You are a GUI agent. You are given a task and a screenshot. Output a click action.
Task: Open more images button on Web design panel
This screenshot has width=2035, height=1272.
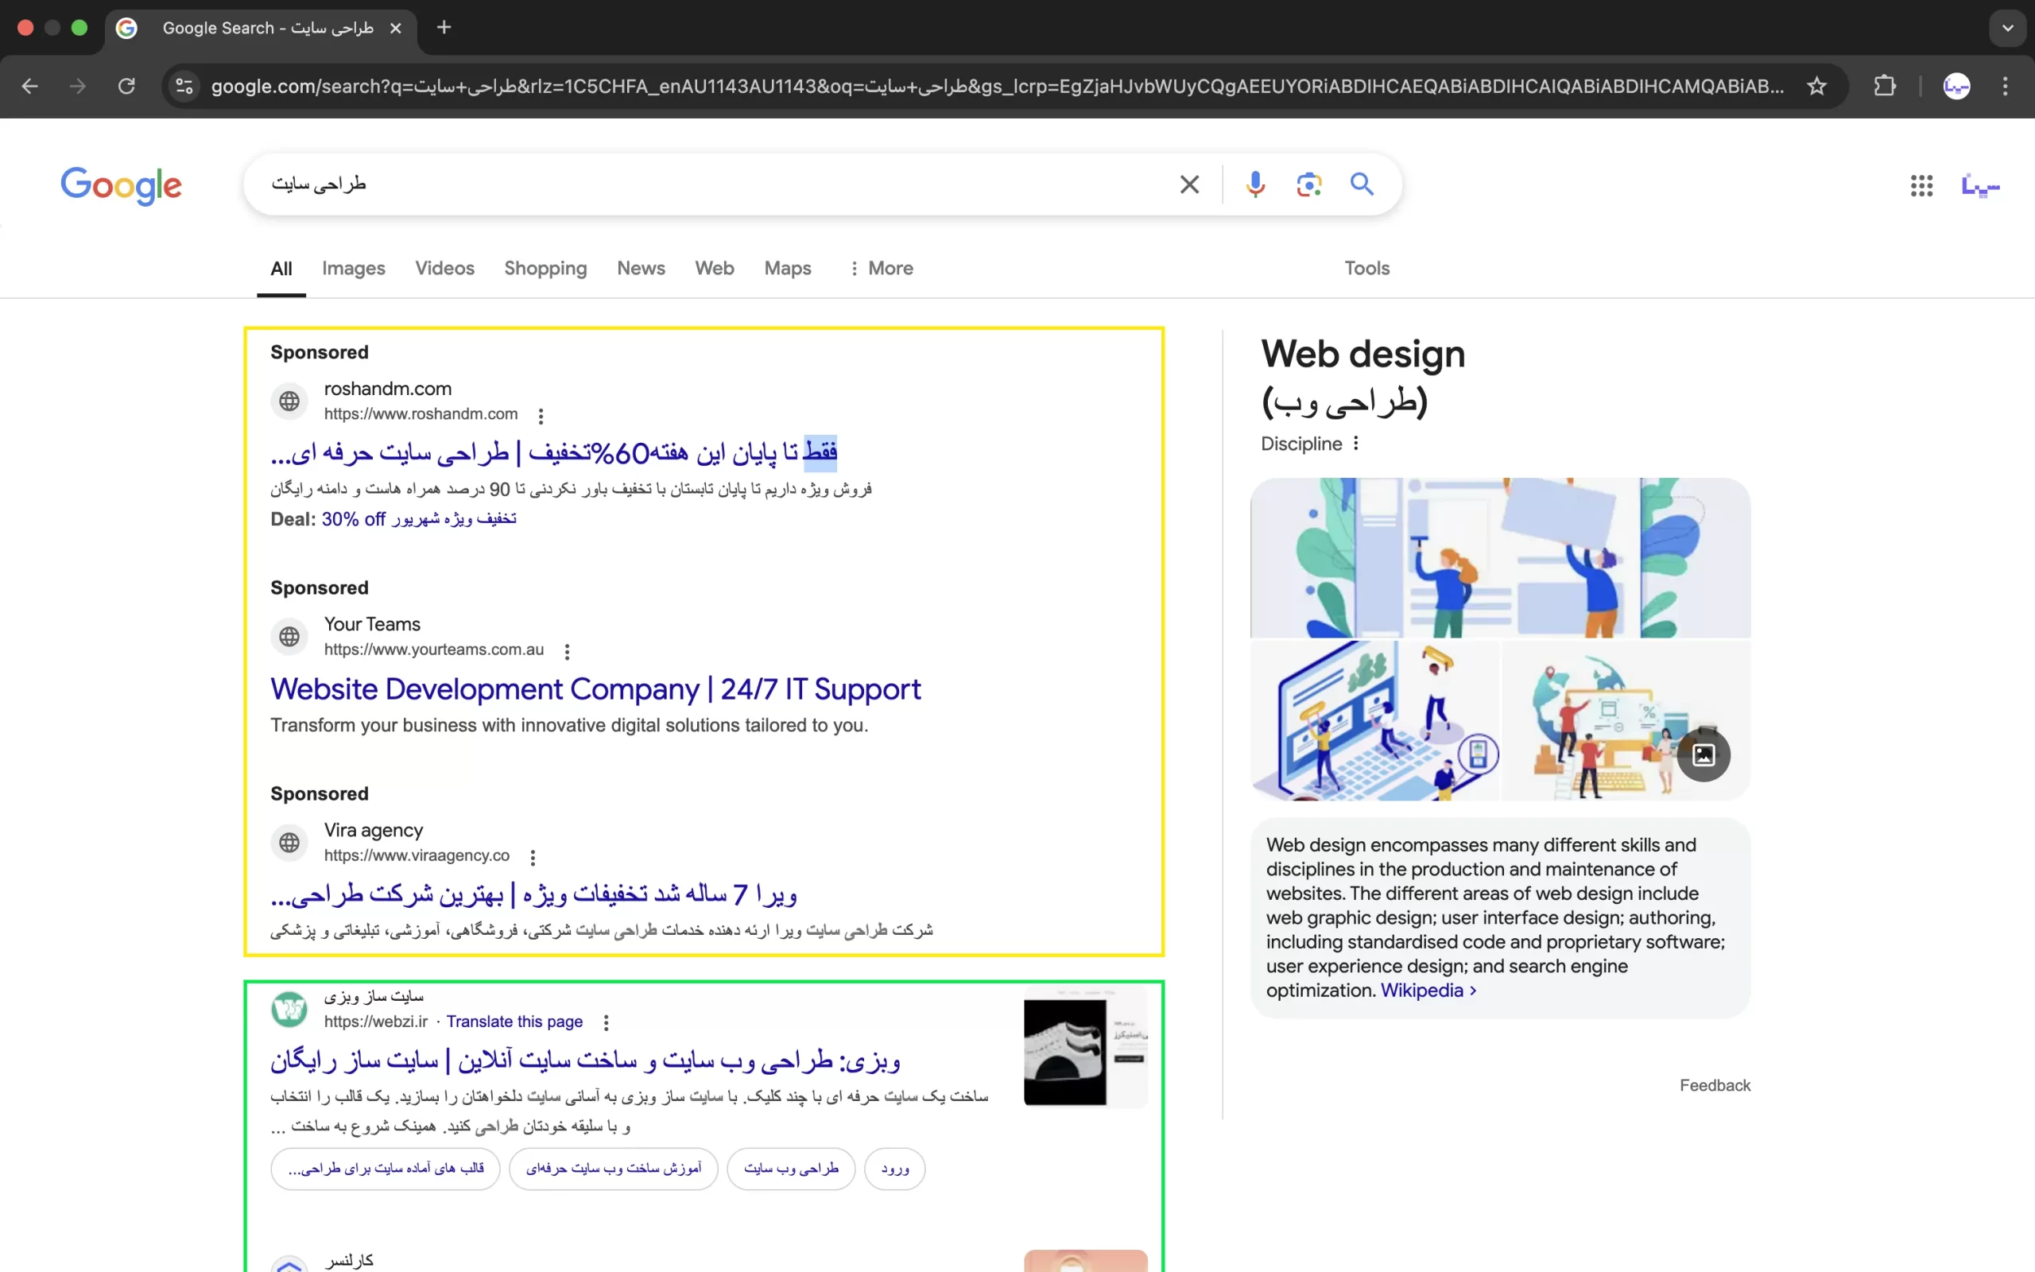tap(1703, 754)
